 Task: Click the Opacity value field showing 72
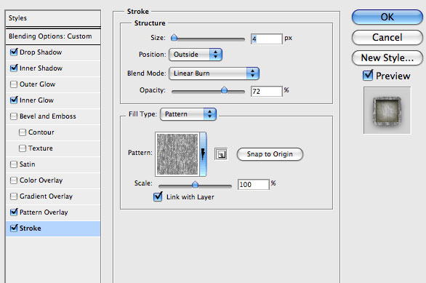(267, 92)
